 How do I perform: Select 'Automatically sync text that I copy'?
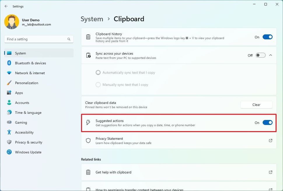tap(98, 72)
